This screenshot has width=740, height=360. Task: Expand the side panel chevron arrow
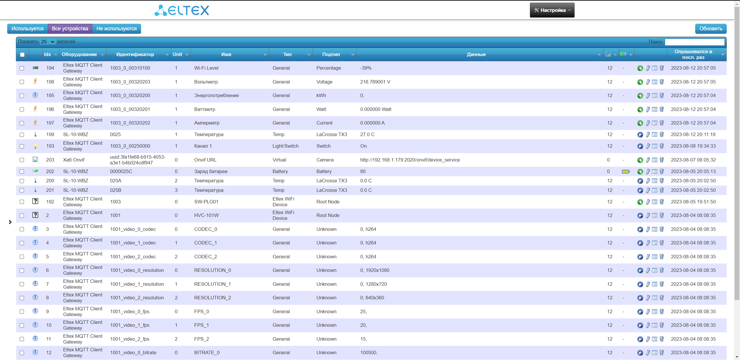[x=10, y=222]
